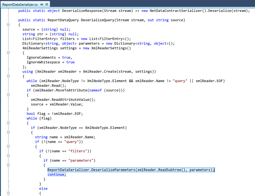Click the "query" string in the while condition

tap(180, 81)
